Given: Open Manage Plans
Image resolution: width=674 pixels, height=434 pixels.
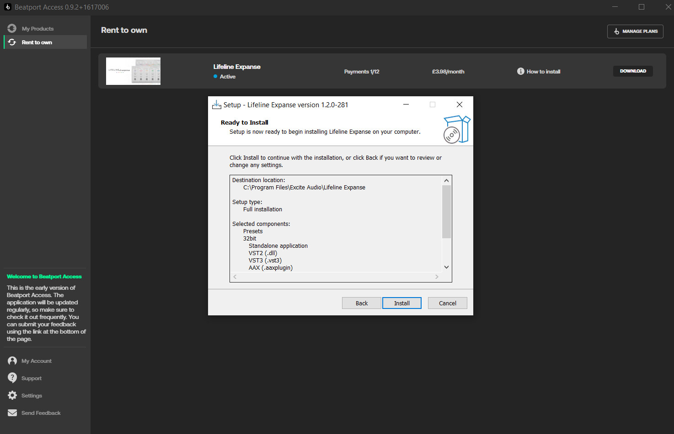Looking at the screenshot, I should pyautogui.click(x=635, y=31).
